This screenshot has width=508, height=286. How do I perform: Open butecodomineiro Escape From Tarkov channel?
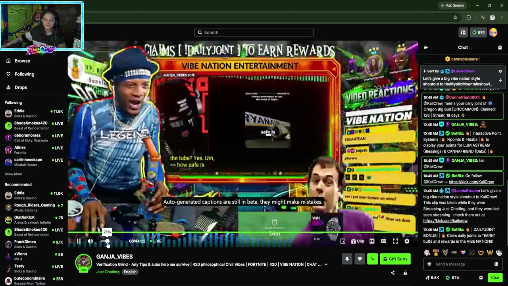pyautogui.click(x=34, y=281)
